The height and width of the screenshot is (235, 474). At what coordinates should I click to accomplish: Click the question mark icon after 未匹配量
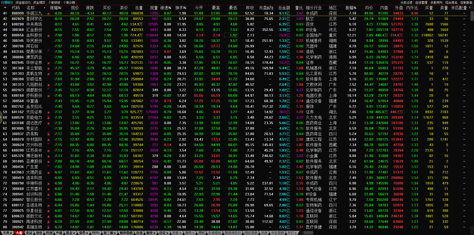coord(469,8)
